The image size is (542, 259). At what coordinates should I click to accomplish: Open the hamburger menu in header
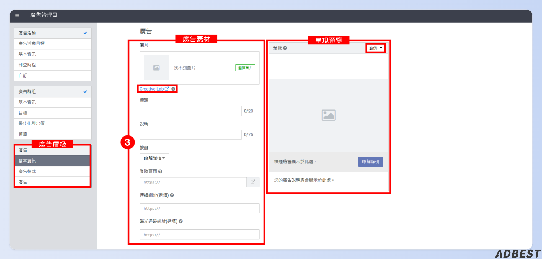point(17,16)
